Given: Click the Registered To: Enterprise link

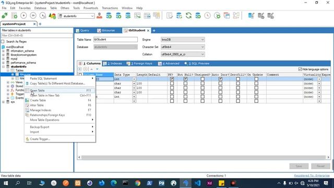Looking at the screenshot, I should coord(312,175).
